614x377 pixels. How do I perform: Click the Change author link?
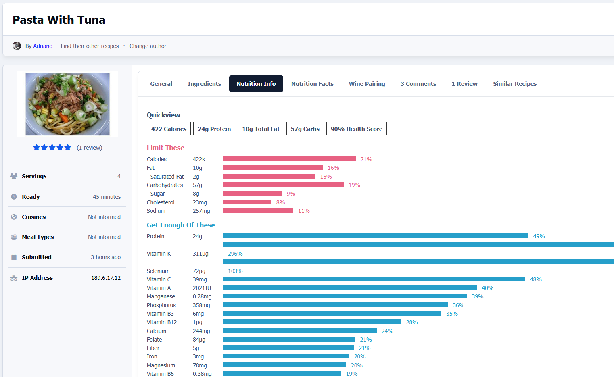tap(148, 46)
